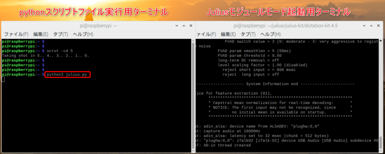
Task: Click first 'pi@raspberrypi:~ $' prompt in left terminal
Action: [23, 41]
